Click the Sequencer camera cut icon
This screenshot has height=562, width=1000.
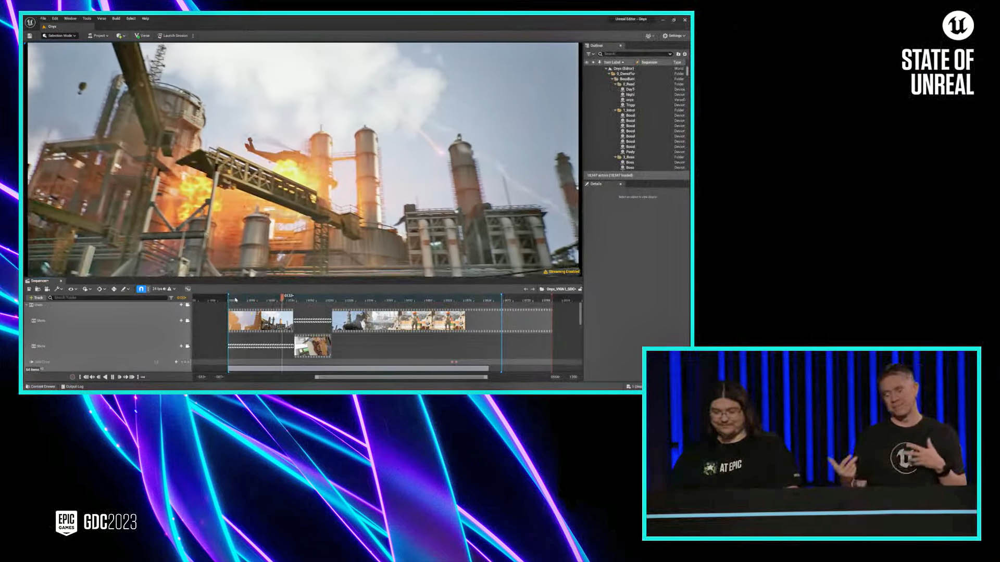point(47,289)
